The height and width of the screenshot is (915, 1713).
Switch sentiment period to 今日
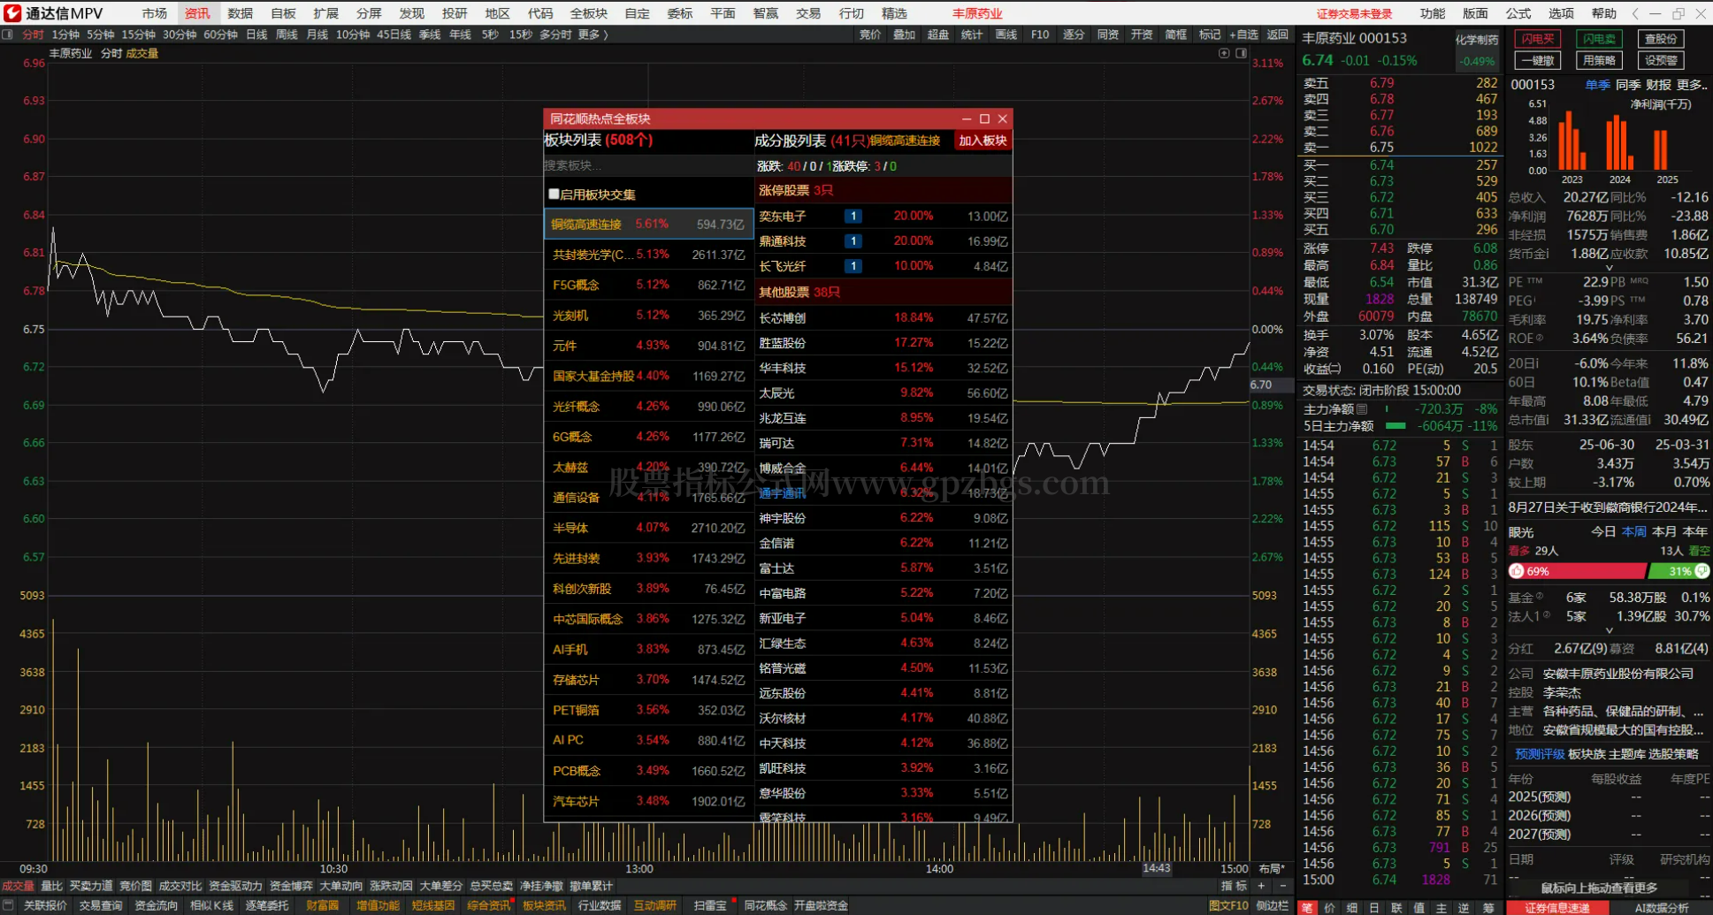pyautogui.click(x=1603, y=531)
